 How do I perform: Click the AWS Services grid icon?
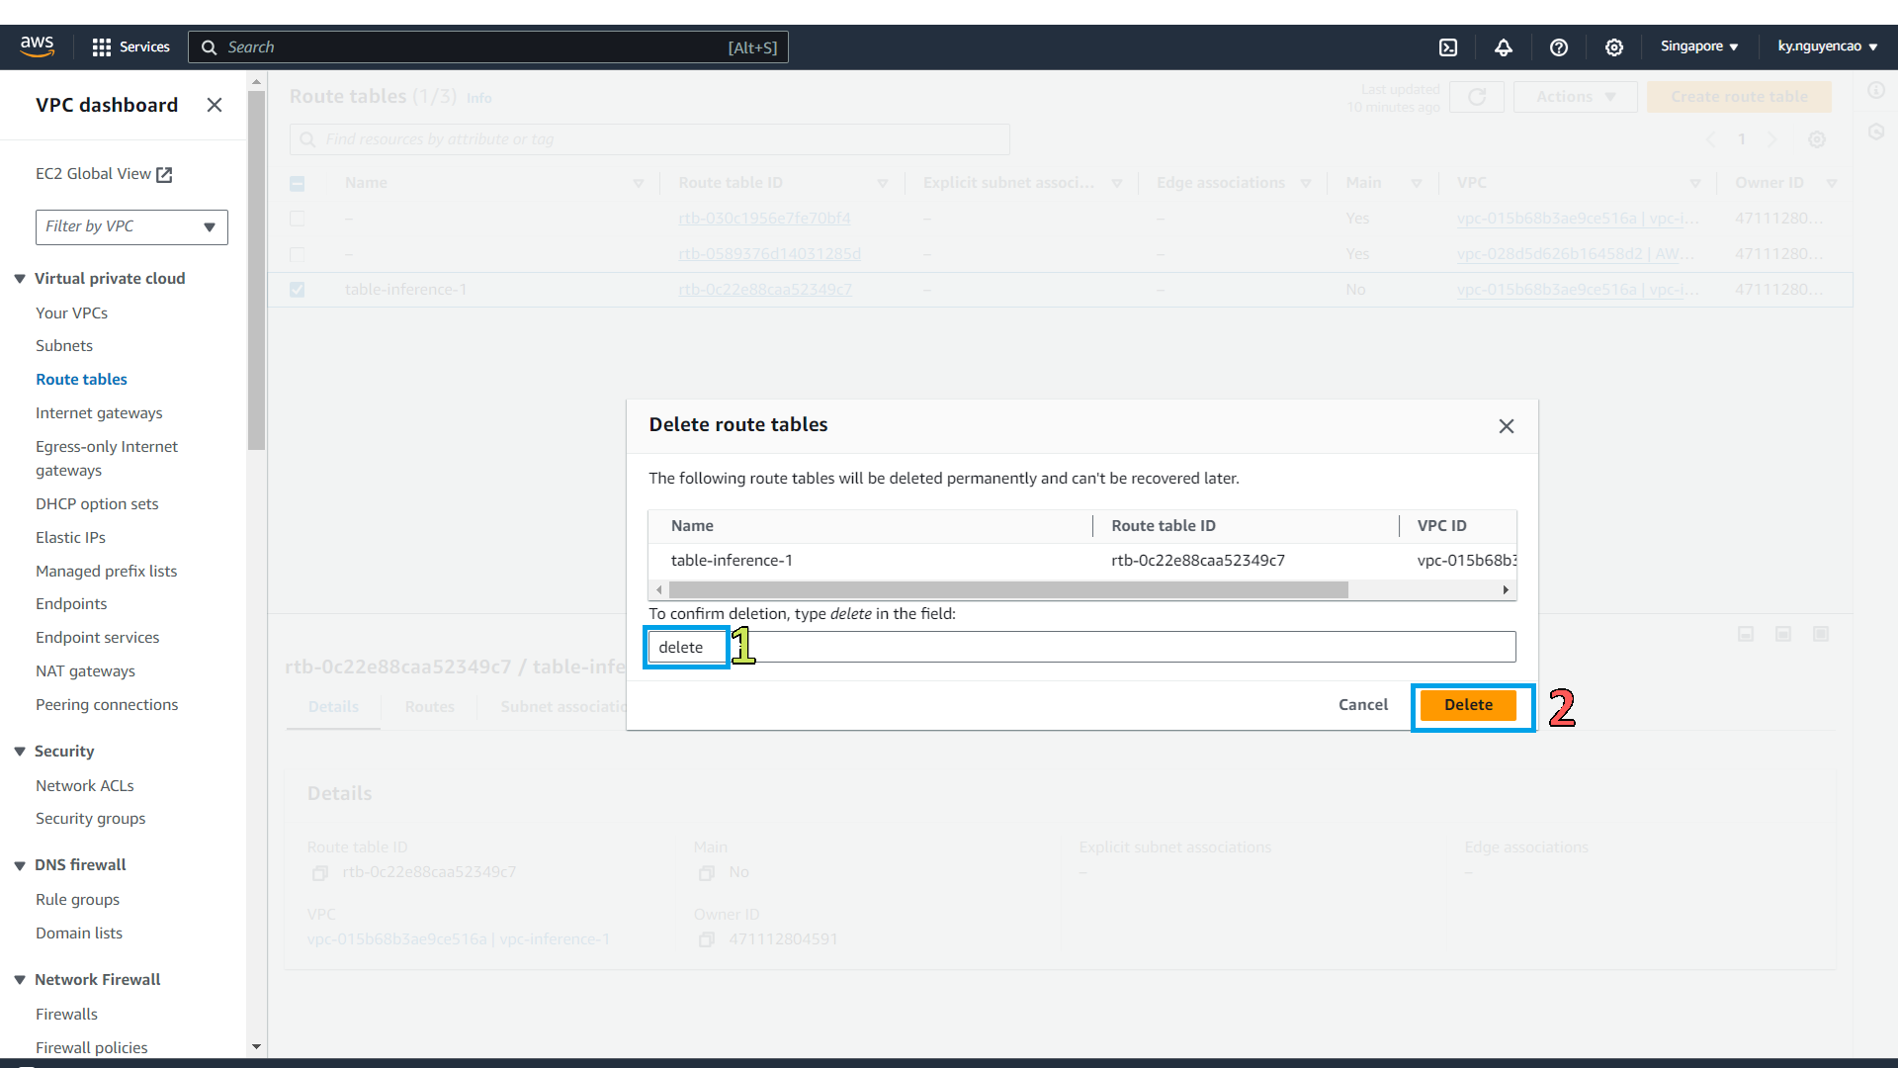point(103,46)
